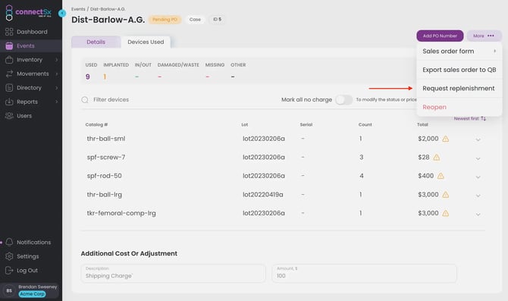Viewport: 508px width, 301px height.
Task: Click Add PO Number button
Action: click(x=440, y=36)
